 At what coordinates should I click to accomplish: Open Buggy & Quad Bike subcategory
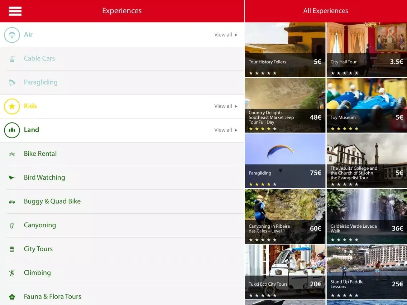click(122, 202)
